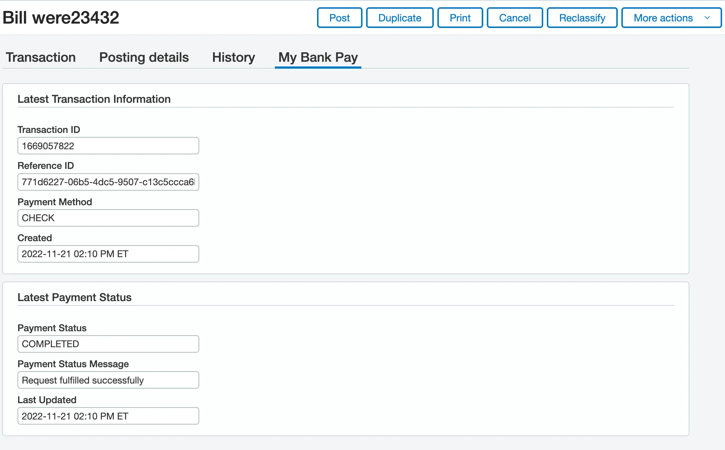View the History tab
Viewport: 725px width, 450px height.
233,57
